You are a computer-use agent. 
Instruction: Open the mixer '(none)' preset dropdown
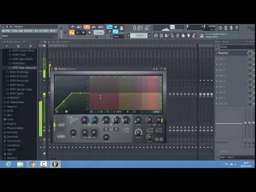coord(237,47)
